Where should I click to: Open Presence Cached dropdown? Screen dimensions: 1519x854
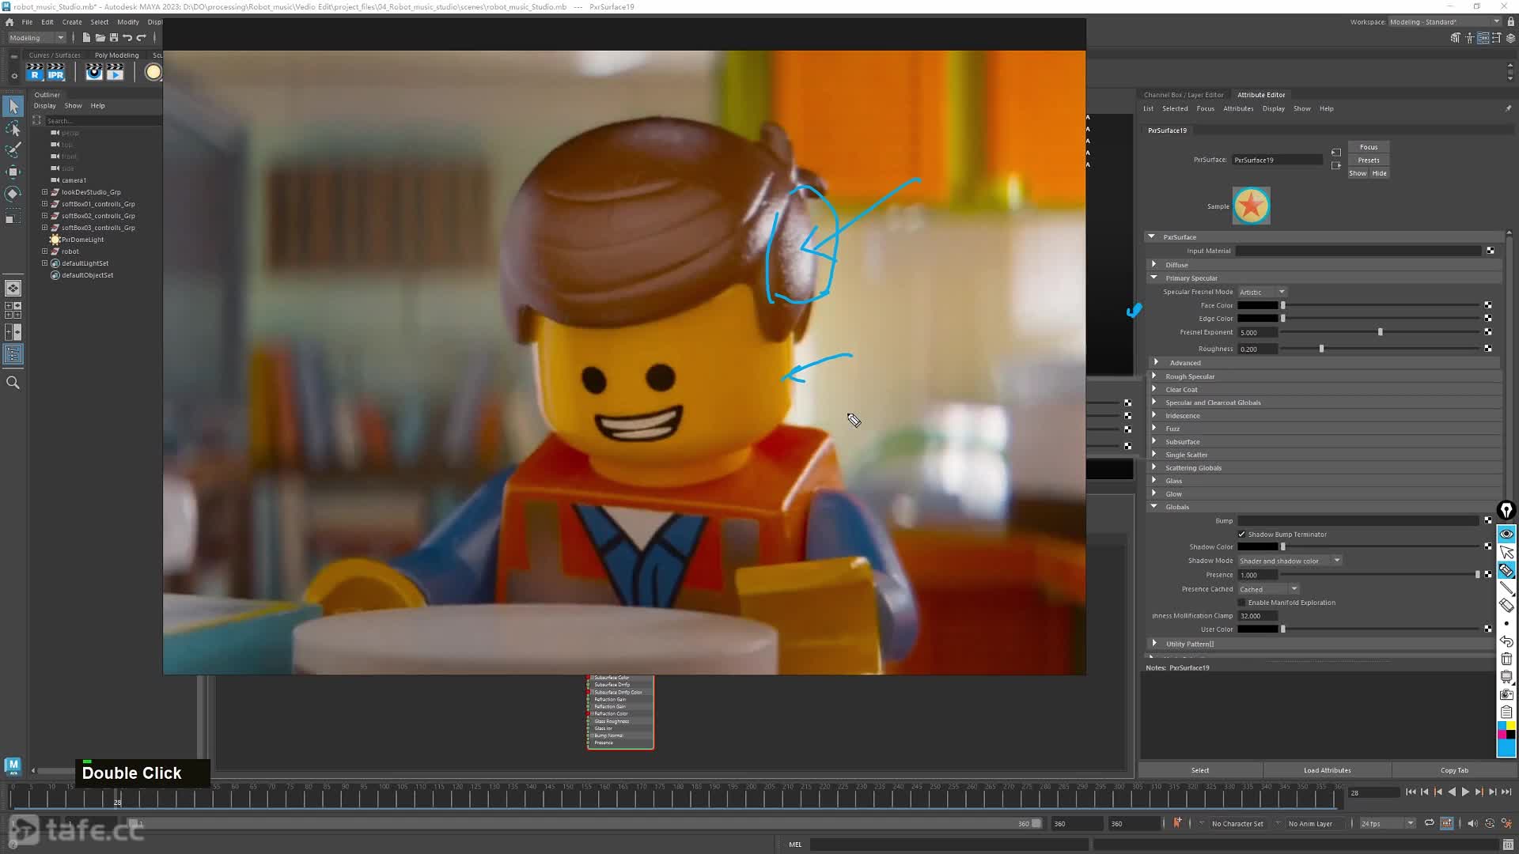1269,589
